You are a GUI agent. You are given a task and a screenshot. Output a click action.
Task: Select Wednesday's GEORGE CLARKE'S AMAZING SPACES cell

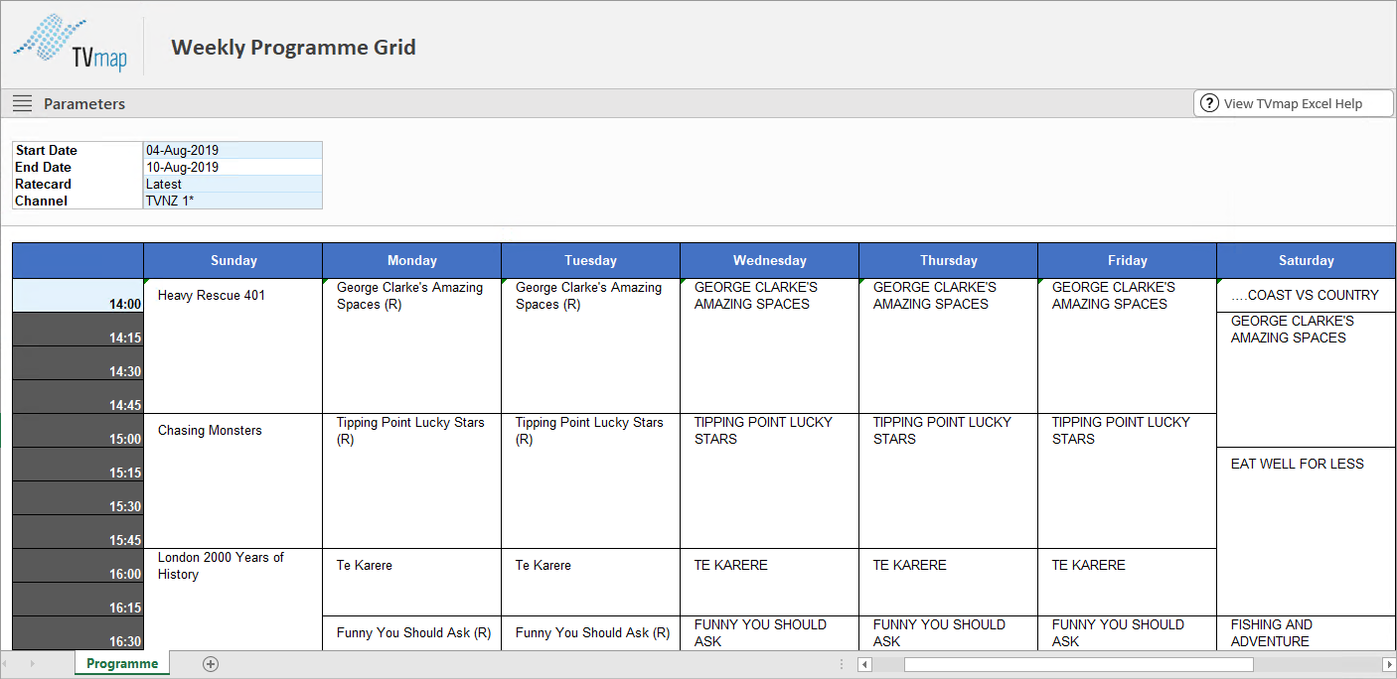(770, 345)
